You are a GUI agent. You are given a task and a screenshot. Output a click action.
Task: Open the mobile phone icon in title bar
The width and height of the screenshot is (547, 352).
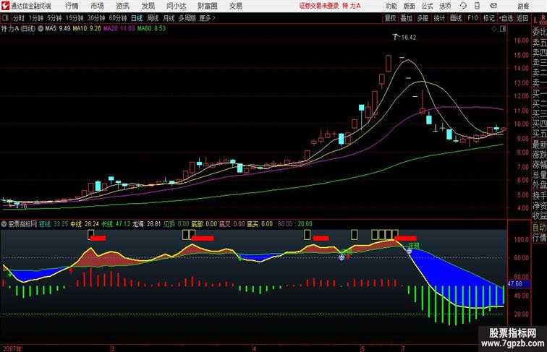477,6
